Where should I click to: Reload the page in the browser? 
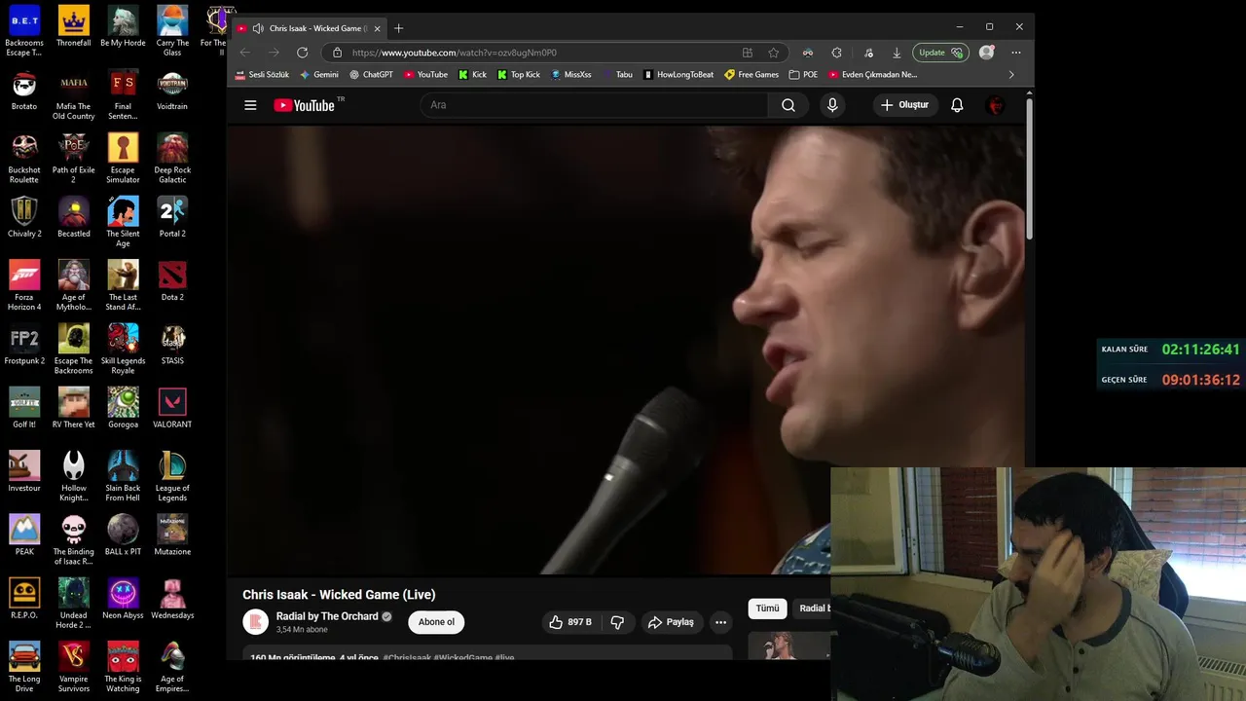click(302, 53)
